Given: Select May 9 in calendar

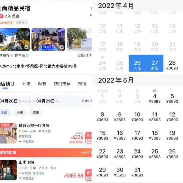Looking at the screenshot, I should coord(120,117).
